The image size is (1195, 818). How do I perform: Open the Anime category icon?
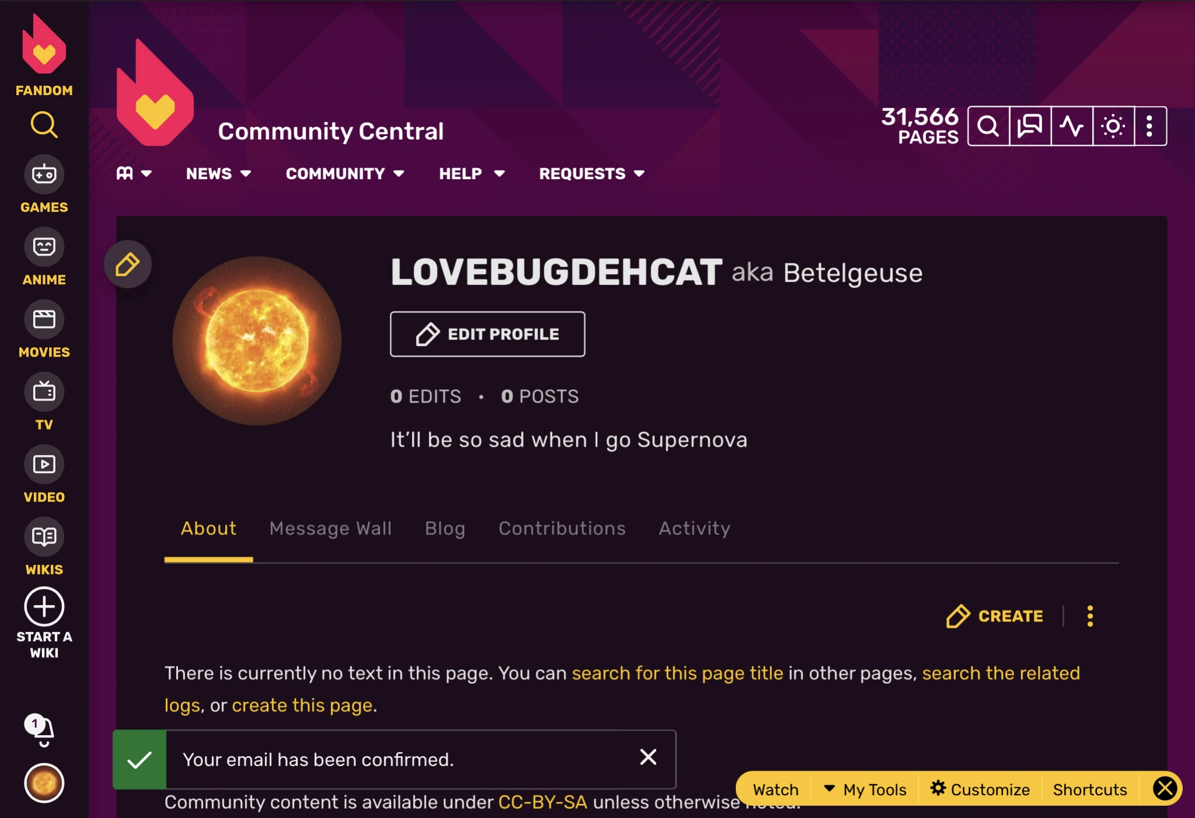(44, 247)
